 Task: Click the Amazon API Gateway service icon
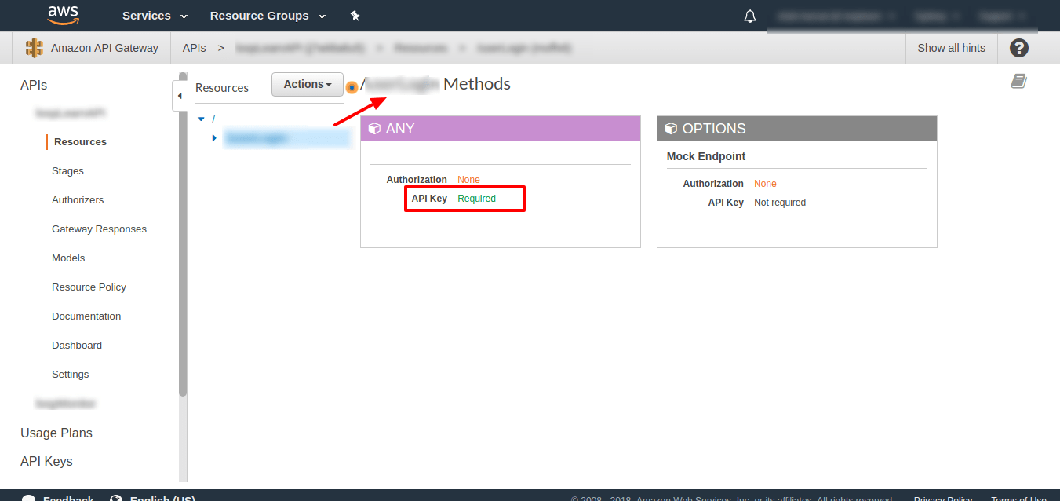34,47
